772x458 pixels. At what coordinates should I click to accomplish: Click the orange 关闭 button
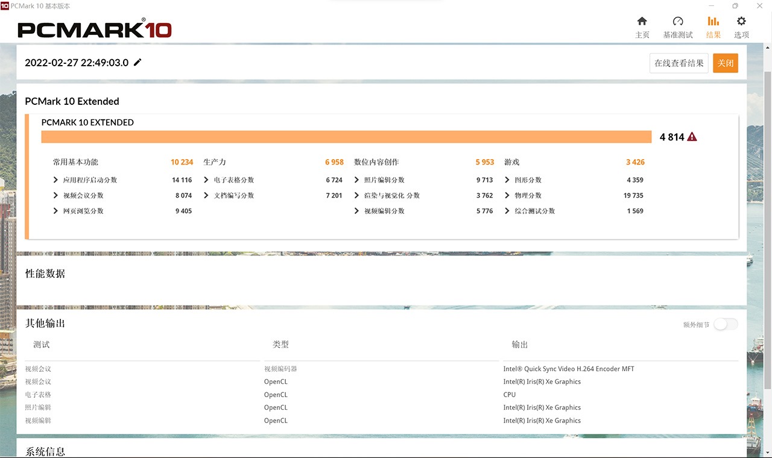726,63
